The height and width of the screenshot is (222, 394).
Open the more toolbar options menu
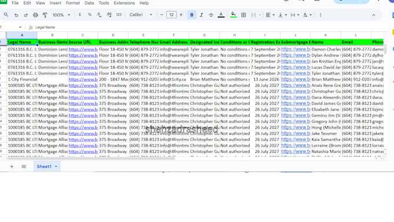320,15
